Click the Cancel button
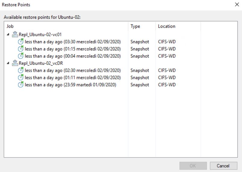This screenshot has height=172, width=242. tap(223, 166)
